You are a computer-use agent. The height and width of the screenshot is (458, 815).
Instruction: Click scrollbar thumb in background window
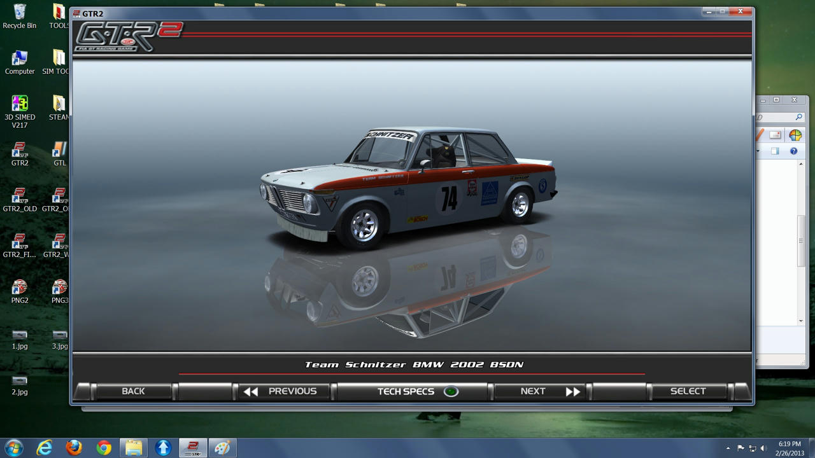(x=801, y=240)
